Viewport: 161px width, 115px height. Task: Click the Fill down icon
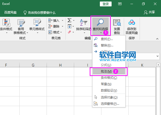click(x=69, y=26)
